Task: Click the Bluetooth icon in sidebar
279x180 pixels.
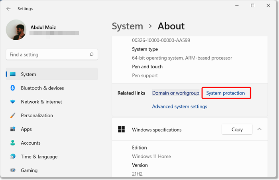Action: [13, 88]
